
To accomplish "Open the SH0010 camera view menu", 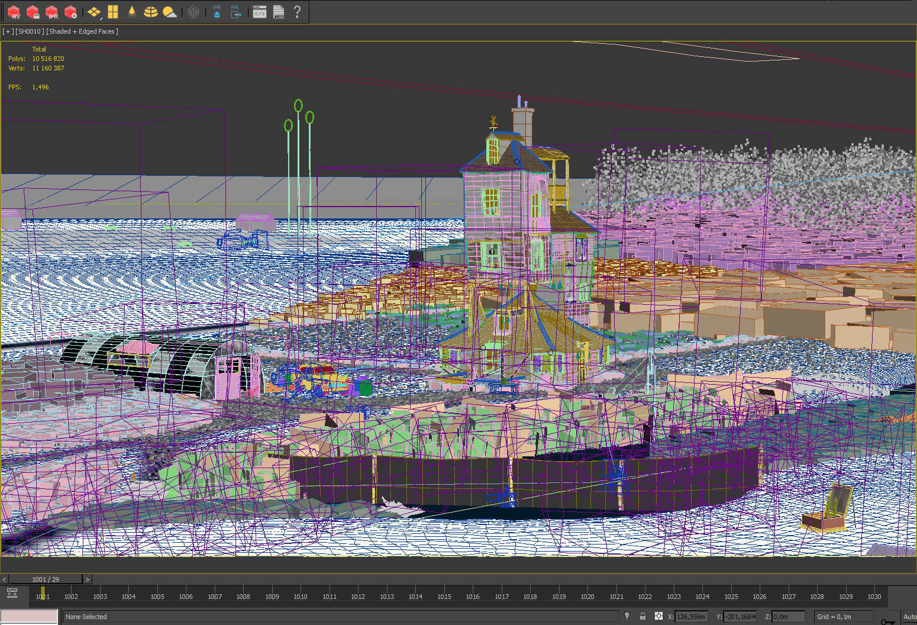I will (30, 31).
